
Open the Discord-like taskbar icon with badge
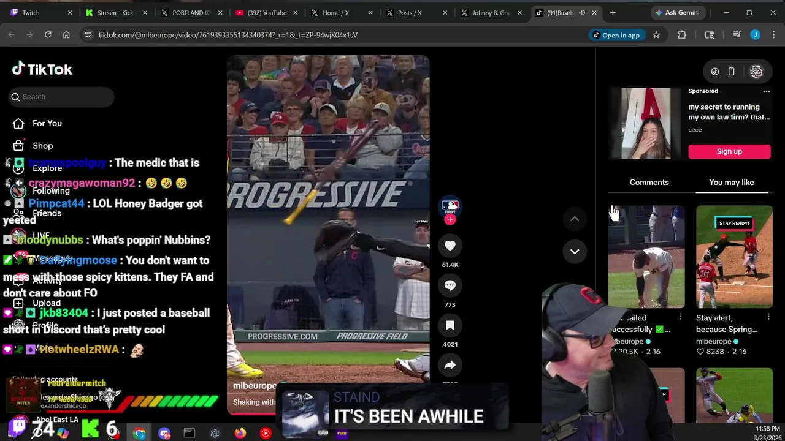164,433
